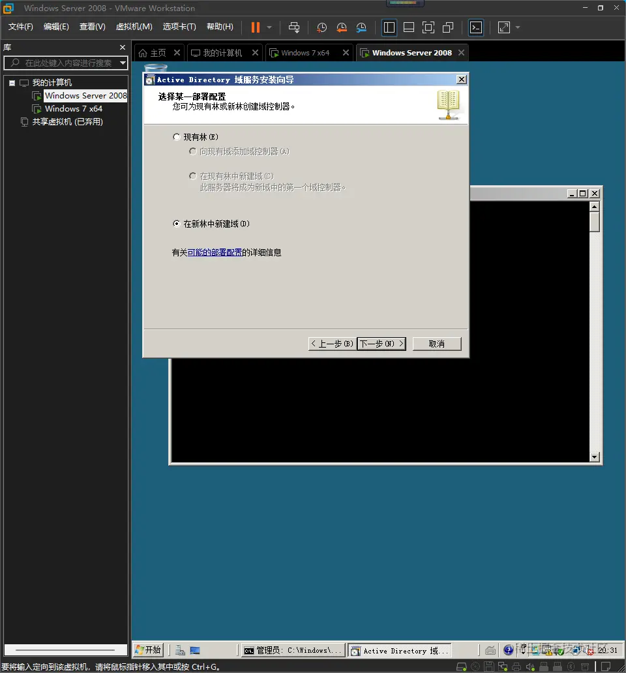626x673 pixels.
Task: Revert the VM to its snapshot
Action: point(342,27)
